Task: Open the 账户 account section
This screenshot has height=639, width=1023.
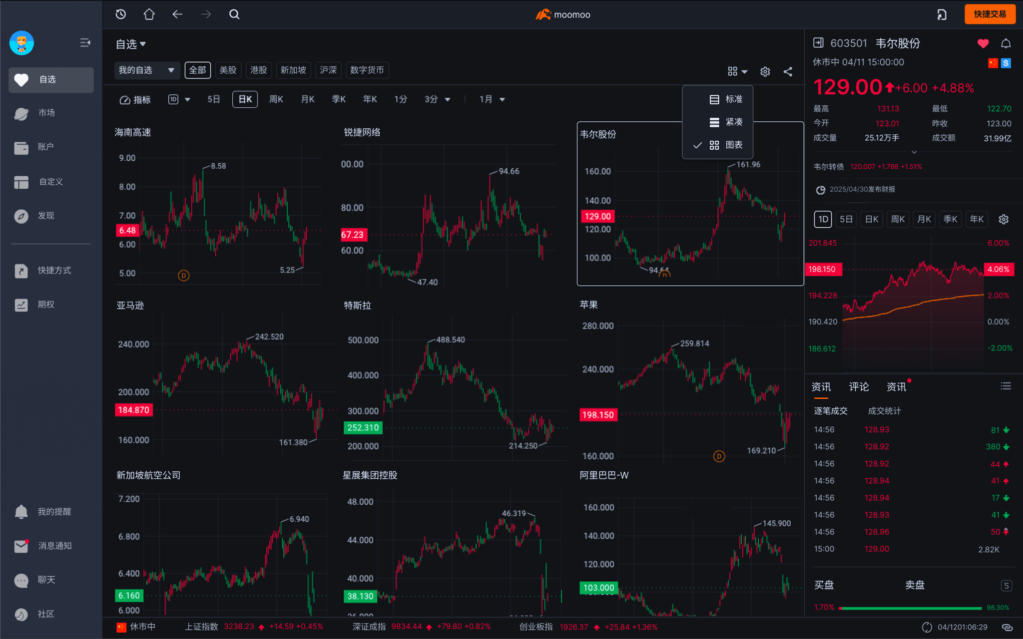Action: (x=51, y=147)
